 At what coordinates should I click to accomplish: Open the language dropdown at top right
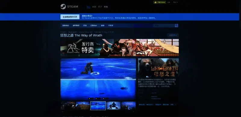click(175, 2)
